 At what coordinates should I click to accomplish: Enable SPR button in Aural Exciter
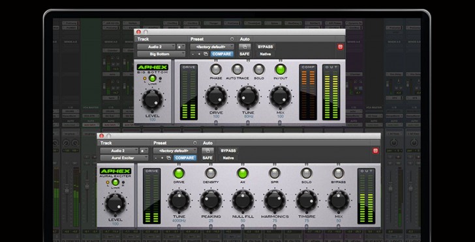click(275, 173)
